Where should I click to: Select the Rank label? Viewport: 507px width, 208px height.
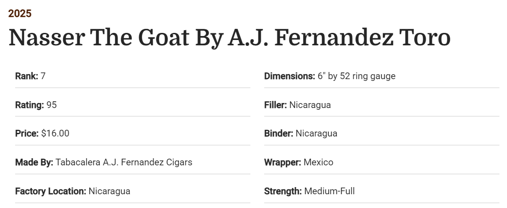(x=26, y=76)
